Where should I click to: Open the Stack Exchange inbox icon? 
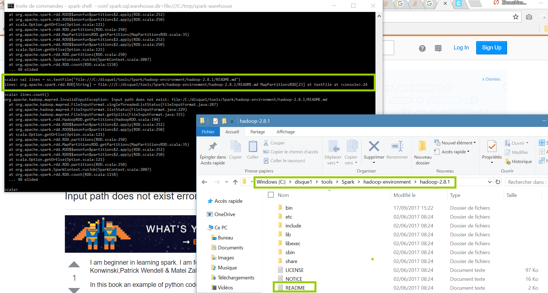point(438,48)
